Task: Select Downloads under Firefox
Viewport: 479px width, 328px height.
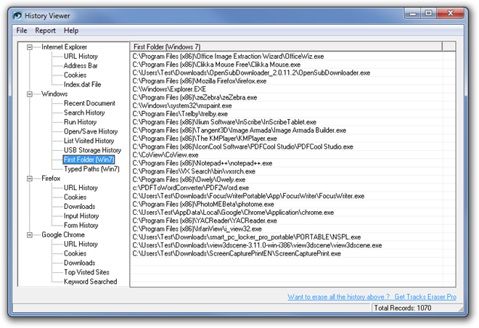Action: pos(79,207)
